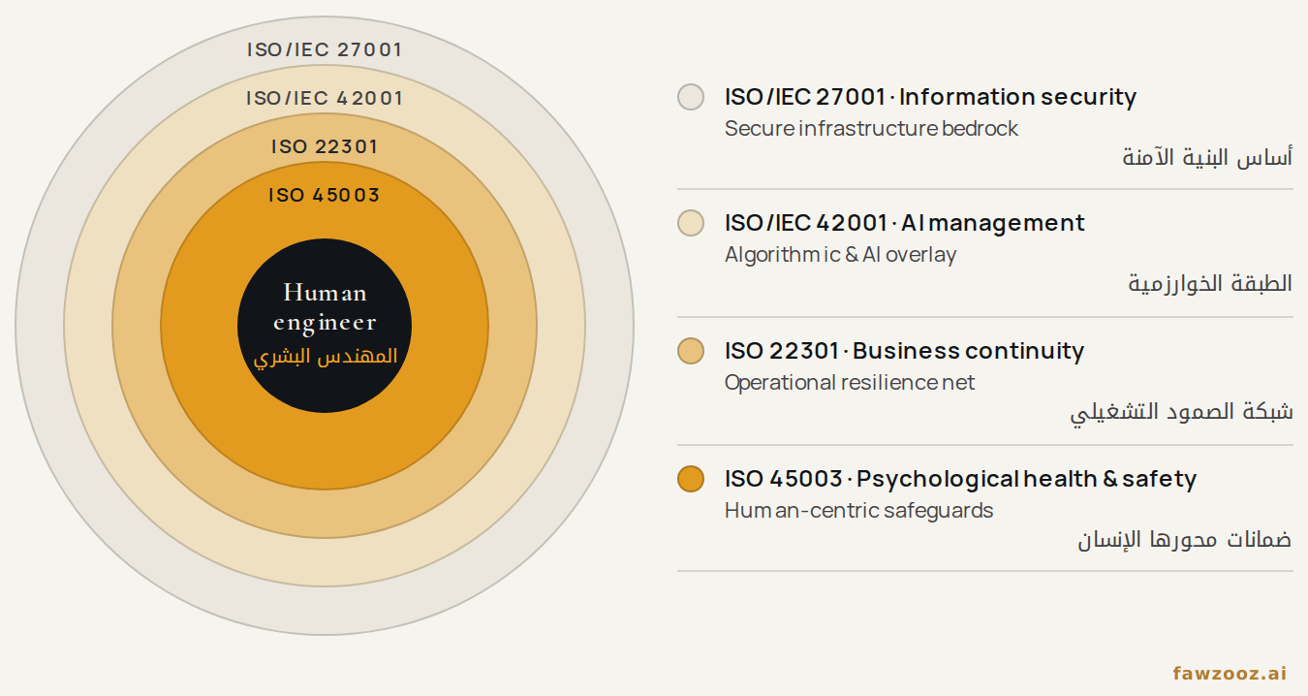Click the Arabic text 'أساس البنية الآمنة'
This screenshot has height=696, width=1308.
(x=1207, y=157)
